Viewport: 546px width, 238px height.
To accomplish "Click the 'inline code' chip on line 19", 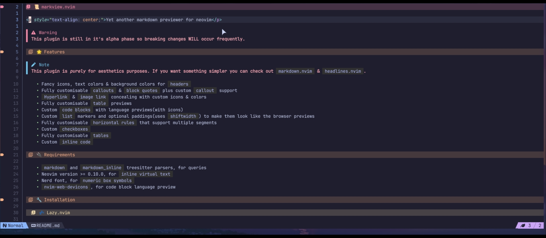I will click(76, 142).
